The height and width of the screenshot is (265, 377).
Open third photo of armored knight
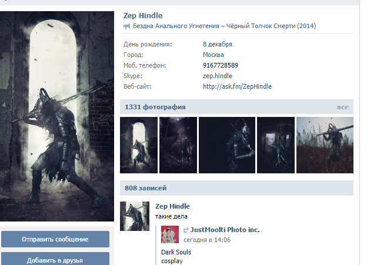(x=227, y=145)
